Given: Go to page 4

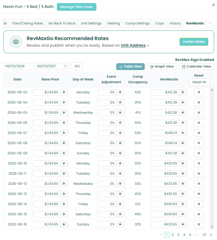Looking at the screenshot, I should [x=184, y=235].
